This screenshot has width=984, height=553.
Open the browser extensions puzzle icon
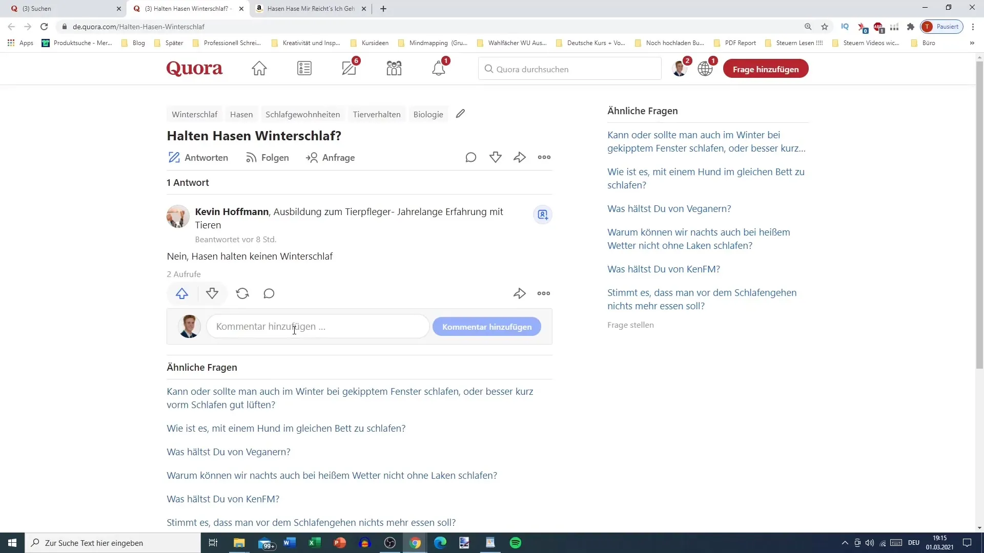tap(911, 27)
